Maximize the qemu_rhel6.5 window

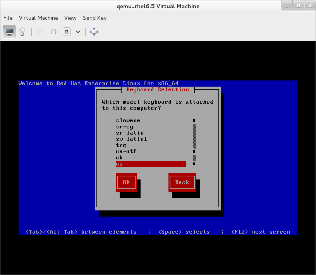click(299, 6)
